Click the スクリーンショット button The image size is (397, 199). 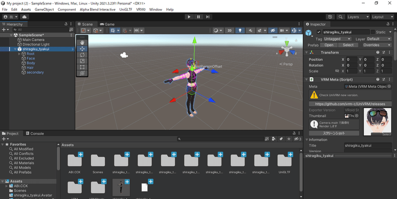pos(334,133)
